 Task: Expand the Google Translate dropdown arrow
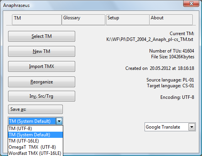click(x=192, y=127)
